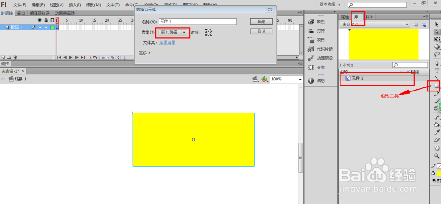The image size is (441, 204).
Task: Open the library document dropdown
Action: [x=375, y=25]
